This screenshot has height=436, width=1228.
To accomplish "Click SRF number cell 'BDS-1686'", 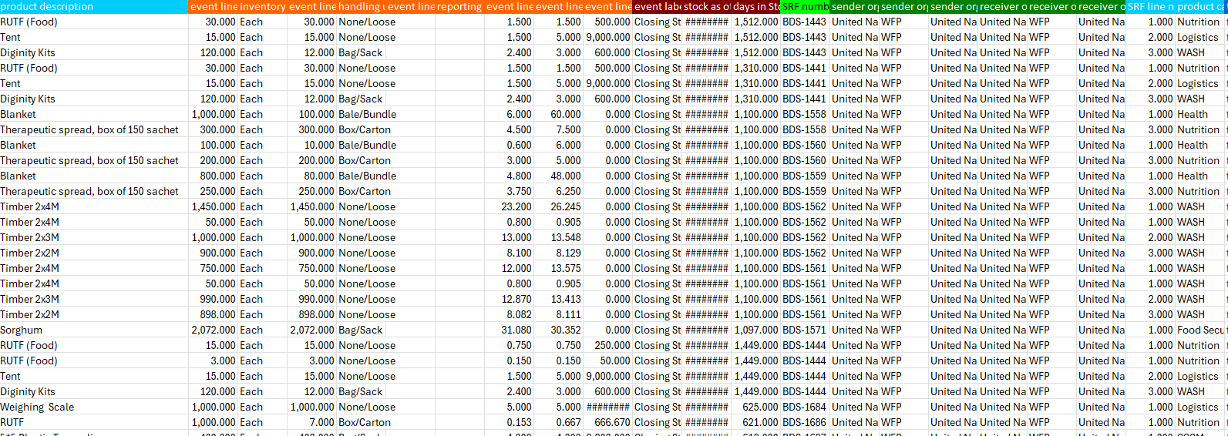I will 804,422.
